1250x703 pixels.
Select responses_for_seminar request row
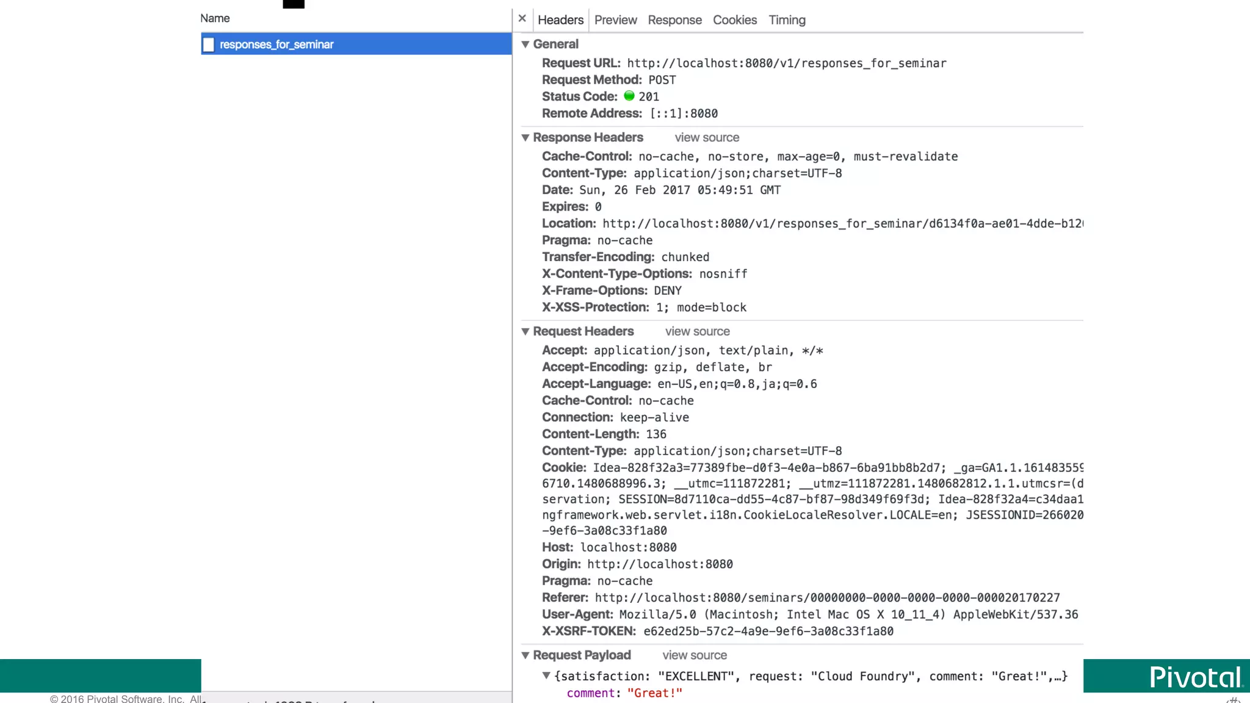(x=356, y=45)
